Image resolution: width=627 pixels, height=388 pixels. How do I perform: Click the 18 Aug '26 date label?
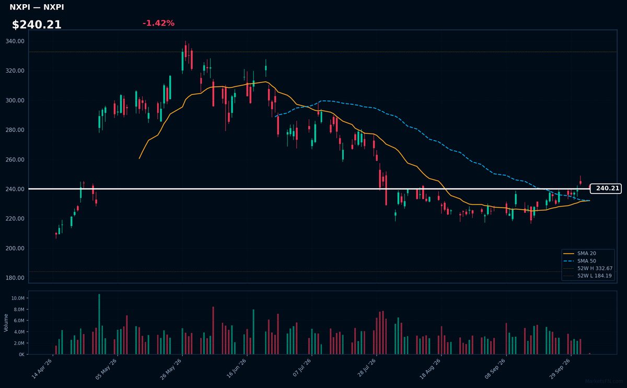click(430, 369)
